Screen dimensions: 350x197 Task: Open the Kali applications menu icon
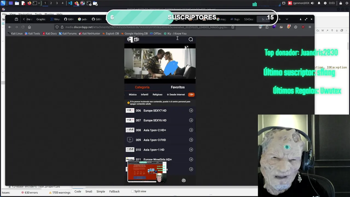click(3, 3)
